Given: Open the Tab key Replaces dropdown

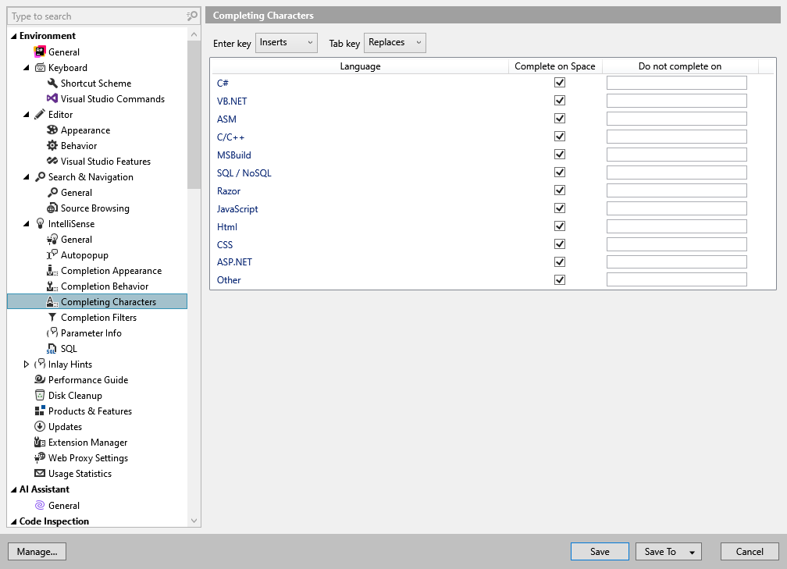Looking at the screenshot, I should coord(394,43).
